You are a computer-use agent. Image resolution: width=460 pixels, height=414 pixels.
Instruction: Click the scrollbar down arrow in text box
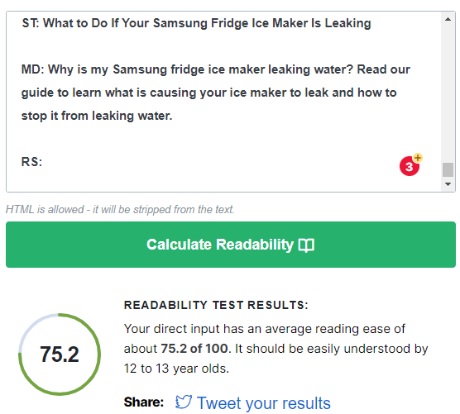click(x=448, y=184)
